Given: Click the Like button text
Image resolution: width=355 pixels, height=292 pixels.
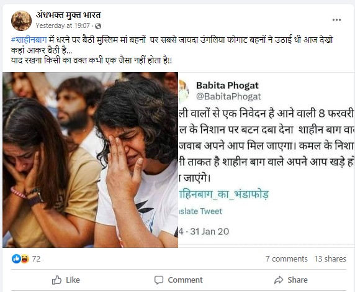Looking at the screenshot, I should click(x=73, y=280).
